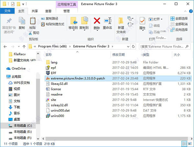Viewport: 194px width, 147px height.
Task: Click the red Delete X icon
Action: point(97,21)
